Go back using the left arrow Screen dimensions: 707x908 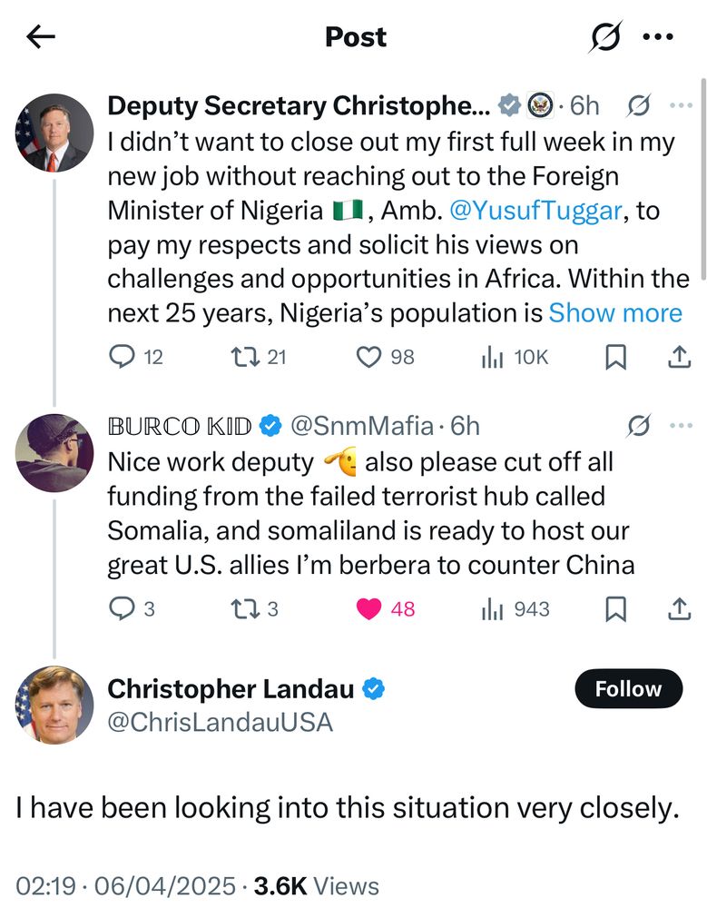tap(41, 37)
